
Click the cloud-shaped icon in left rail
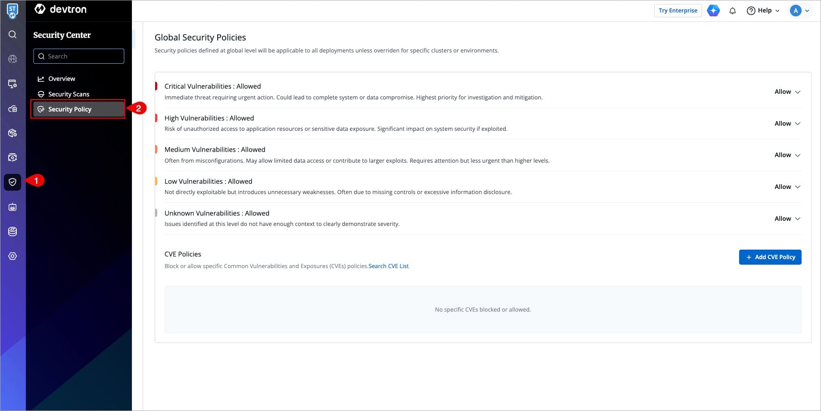tap(12, 109)
